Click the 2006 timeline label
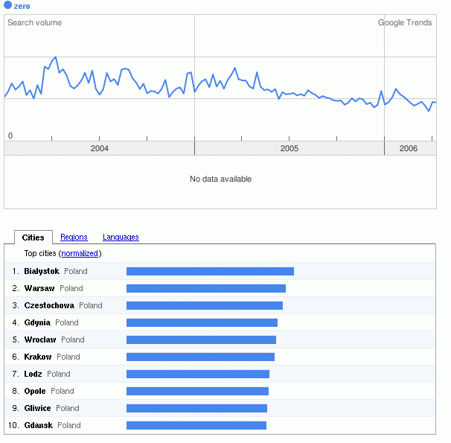Image resolution: width=451 pixels, height=443 pixels. 409,149
